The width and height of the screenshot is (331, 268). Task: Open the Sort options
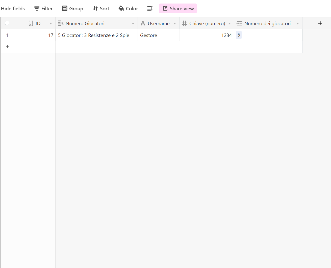pos(101,9)
